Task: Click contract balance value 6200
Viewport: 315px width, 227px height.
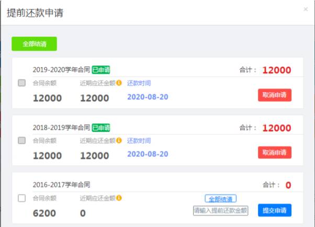Action: [44, 213]
